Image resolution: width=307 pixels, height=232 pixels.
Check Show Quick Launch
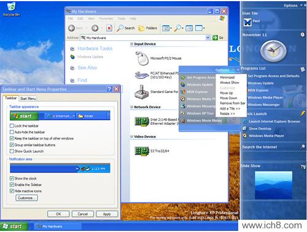pos(12,151)
